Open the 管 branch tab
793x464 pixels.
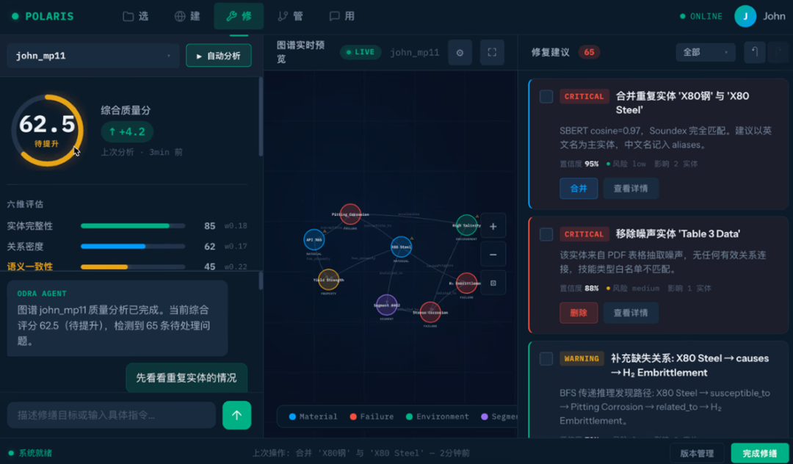[x=291, y=16]
